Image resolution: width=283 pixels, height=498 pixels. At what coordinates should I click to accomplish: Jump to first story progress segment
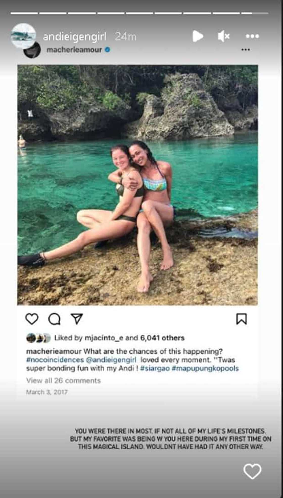pos(24,13)
